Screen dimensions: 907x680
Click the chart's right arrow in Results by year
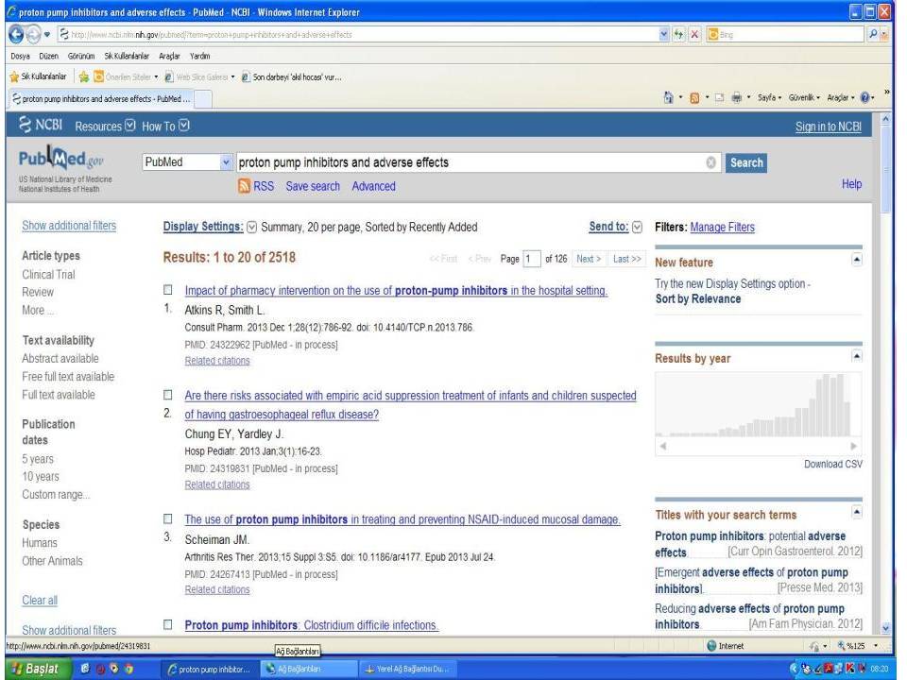[x=853, y=446]
